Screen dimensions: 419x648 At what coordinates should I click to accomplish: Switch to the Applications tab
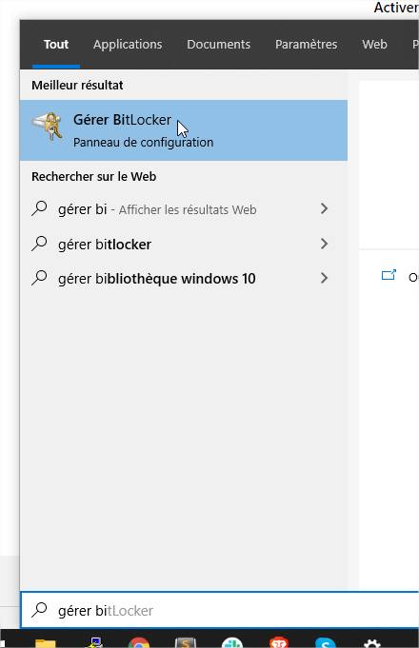[128, 44]
